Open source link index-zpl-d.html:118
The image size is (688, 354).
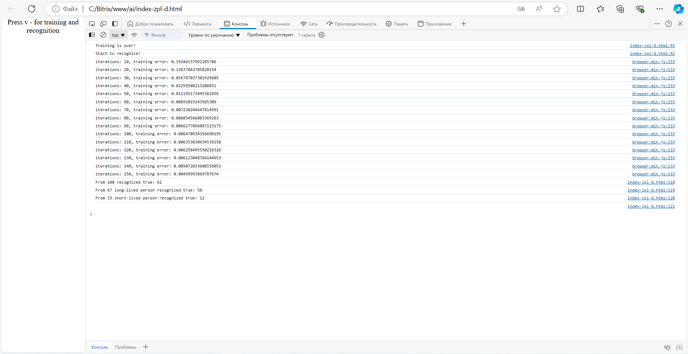(651, 182)
